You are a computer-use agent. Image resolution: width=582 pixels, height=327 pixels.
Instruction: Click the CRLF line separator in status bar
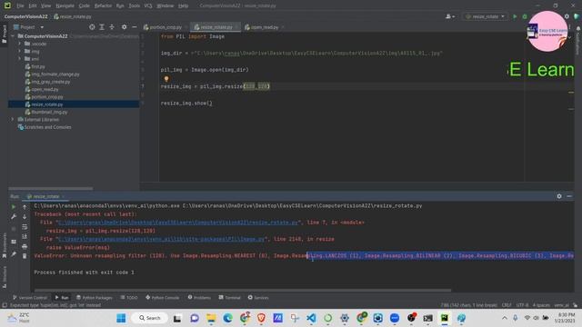[507, 305]
